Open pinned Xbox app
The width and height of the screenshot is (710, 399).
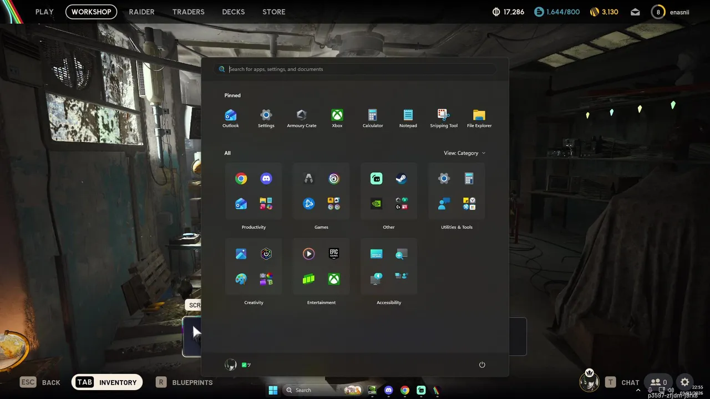[x=337, y=119]
